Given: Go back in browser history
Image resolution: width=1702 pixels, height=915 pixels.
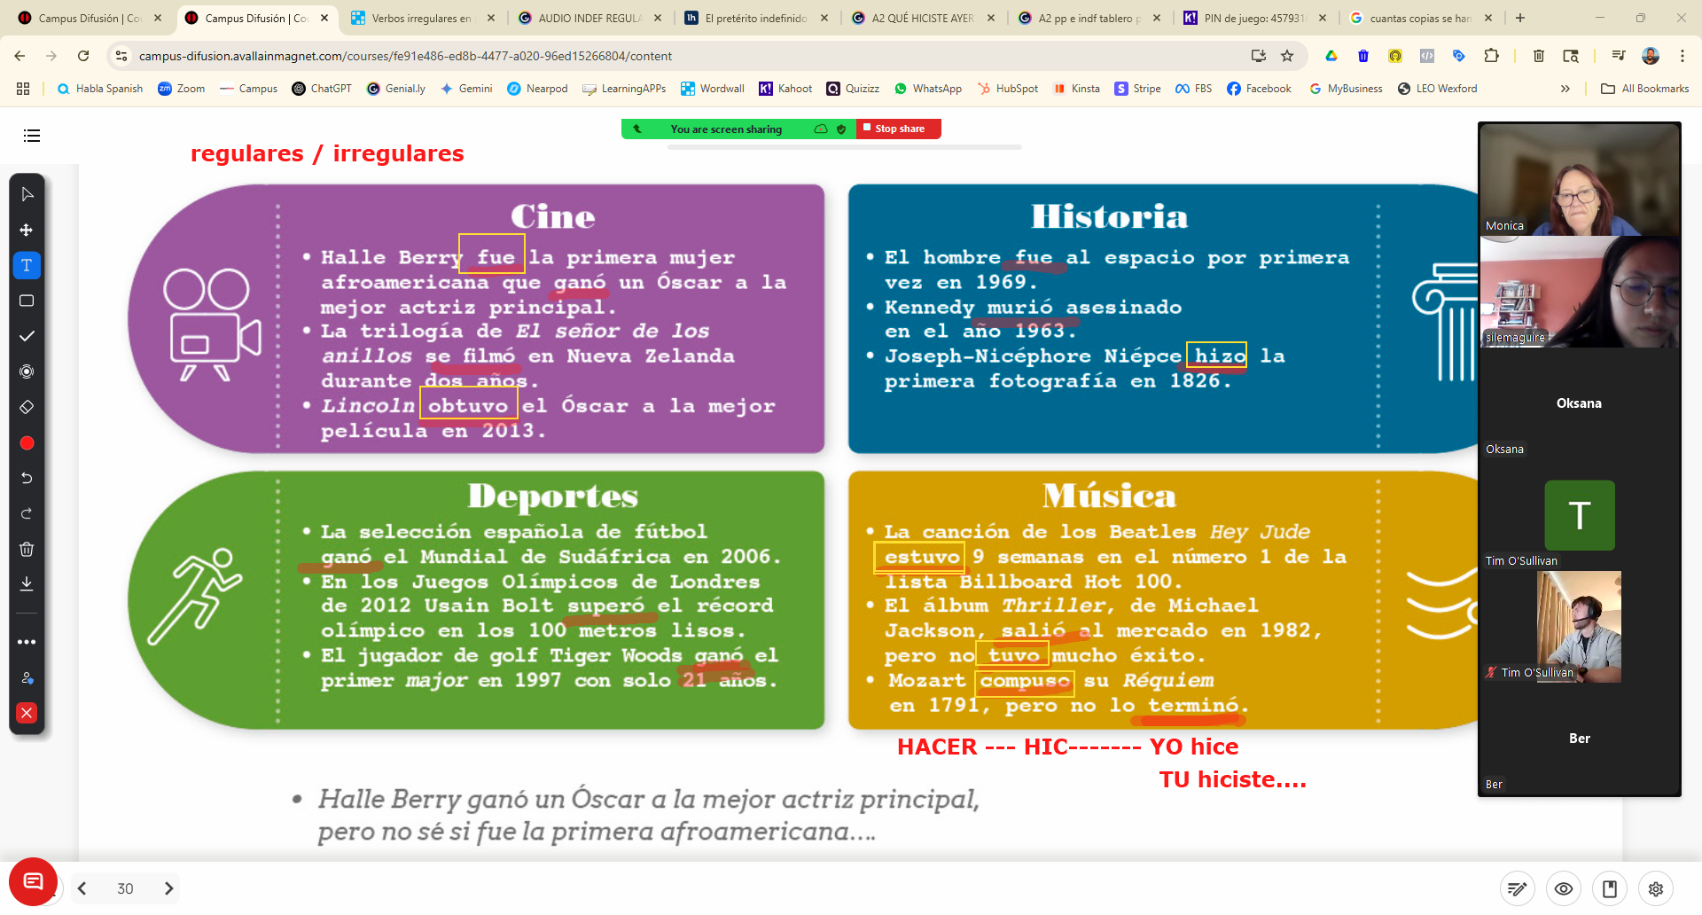Looking at the screenshot, I should (x=20, y=56).
